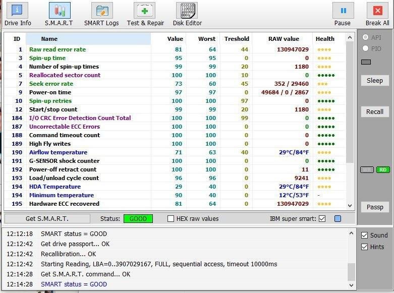
Task: Open the Test & Repair tab
Action: (x=145, y=14)
